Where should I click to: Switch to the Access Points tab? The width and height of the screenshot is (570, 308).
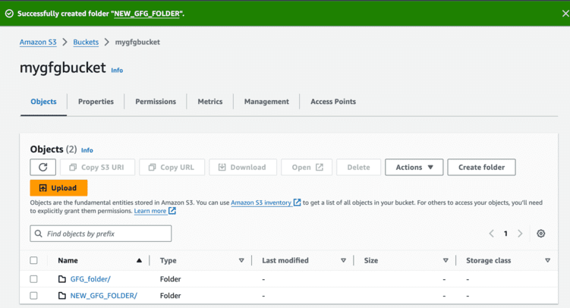333,102
